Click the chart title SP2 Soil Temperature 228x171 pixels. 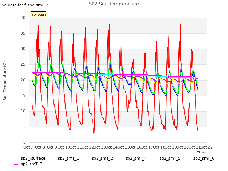[114, 4]
